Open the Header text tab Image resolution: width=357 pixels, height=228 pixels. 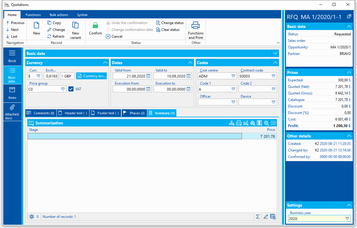(73, 113)
